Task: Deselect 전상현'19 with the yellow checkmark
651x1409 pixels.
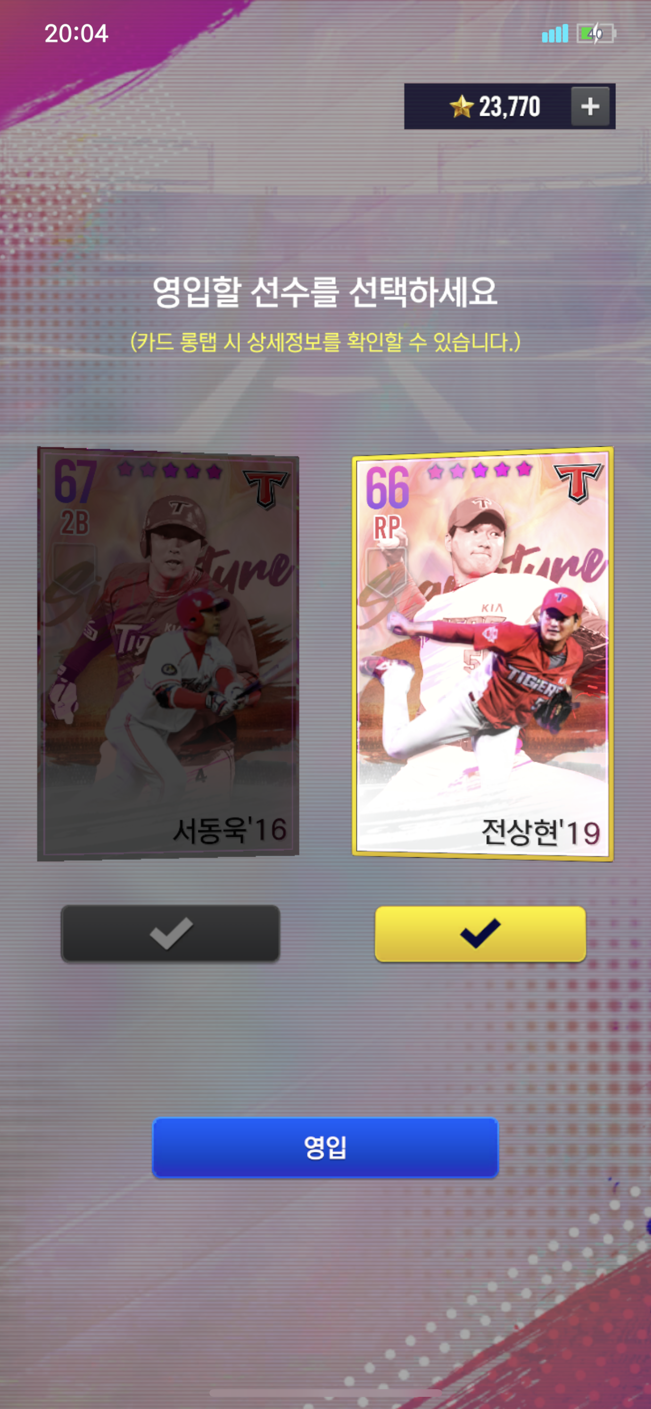Action: 480,933
